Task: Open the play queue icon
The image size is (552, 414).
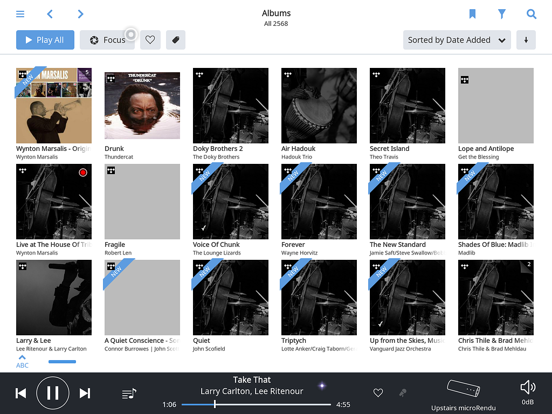Action: coord(129,394)
